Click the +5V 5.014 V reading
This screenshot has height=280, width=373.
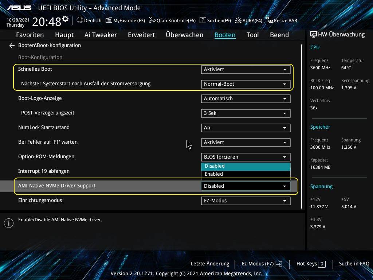pos(349,207)
